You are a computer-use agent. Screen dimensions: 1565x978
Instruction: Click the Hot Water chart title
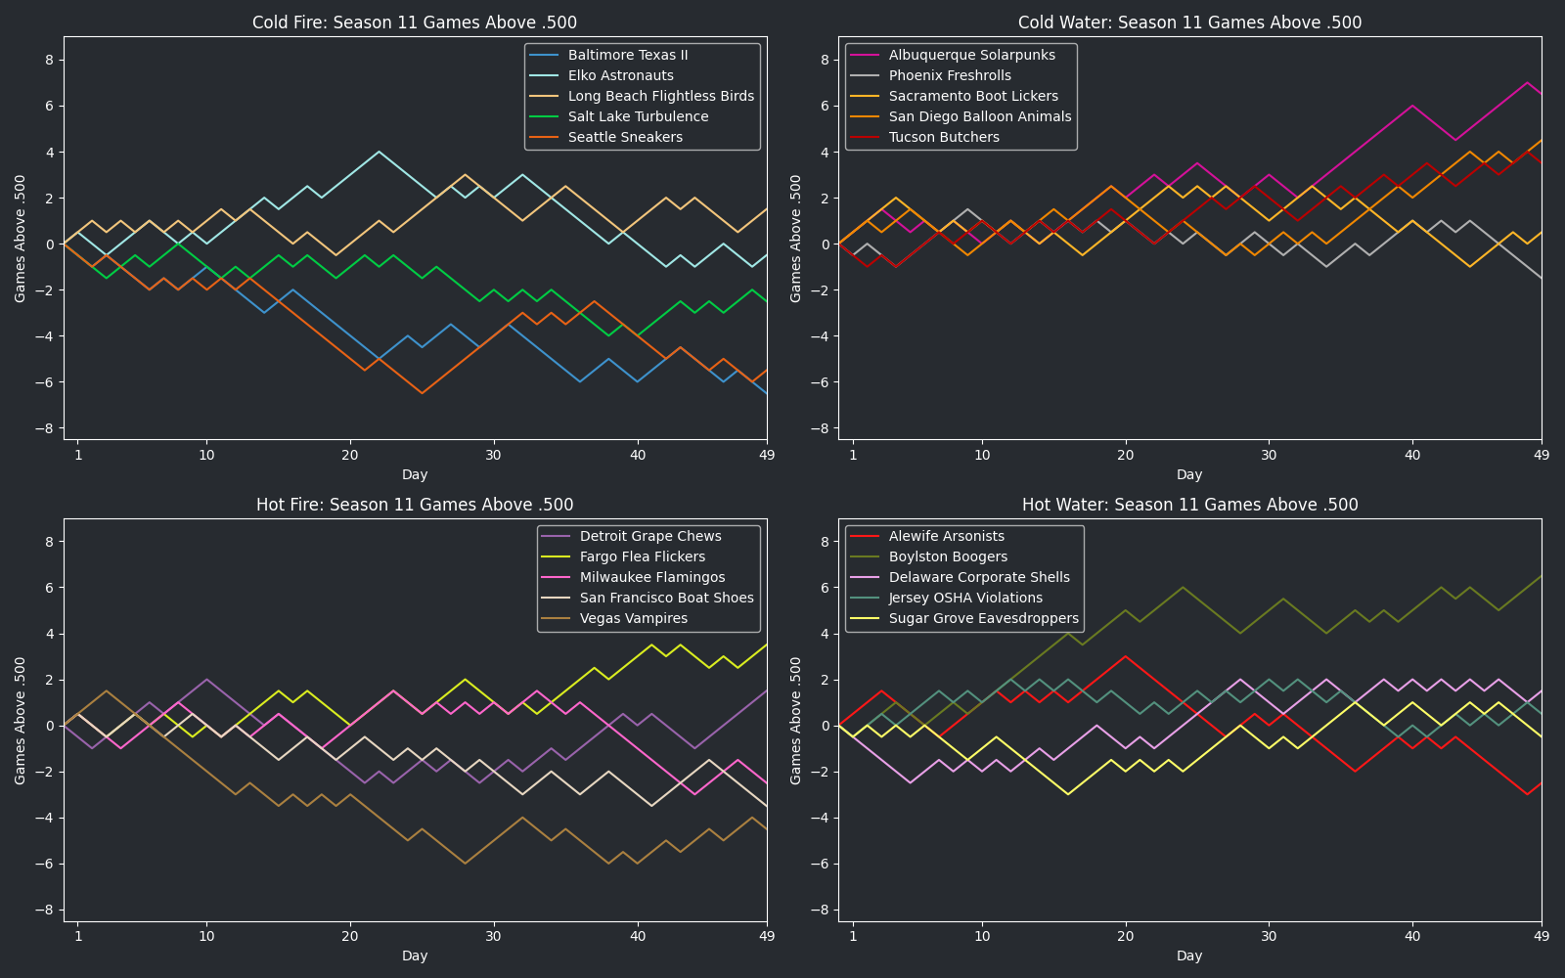[1189, 505]
